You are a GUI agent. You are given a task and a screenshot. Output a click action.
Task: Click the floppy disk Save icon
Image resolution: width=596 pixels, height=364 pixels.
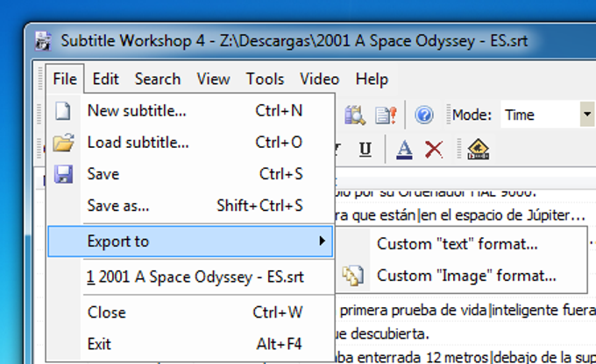[x=63, y=174]
